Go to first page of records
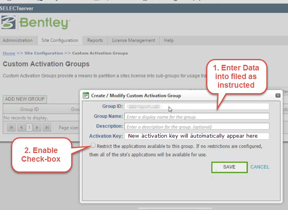This screenshot has width=288, height=210. click(x=11, y=127)
